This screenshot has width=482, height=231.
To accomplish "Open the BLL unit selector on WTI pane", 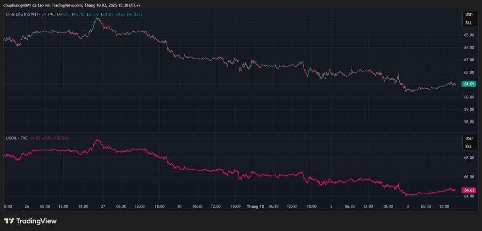I will (x=468, y=23).
